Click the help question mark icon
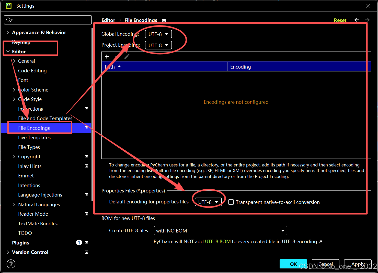The image size is (378, 273). click(x=11, y=264)
